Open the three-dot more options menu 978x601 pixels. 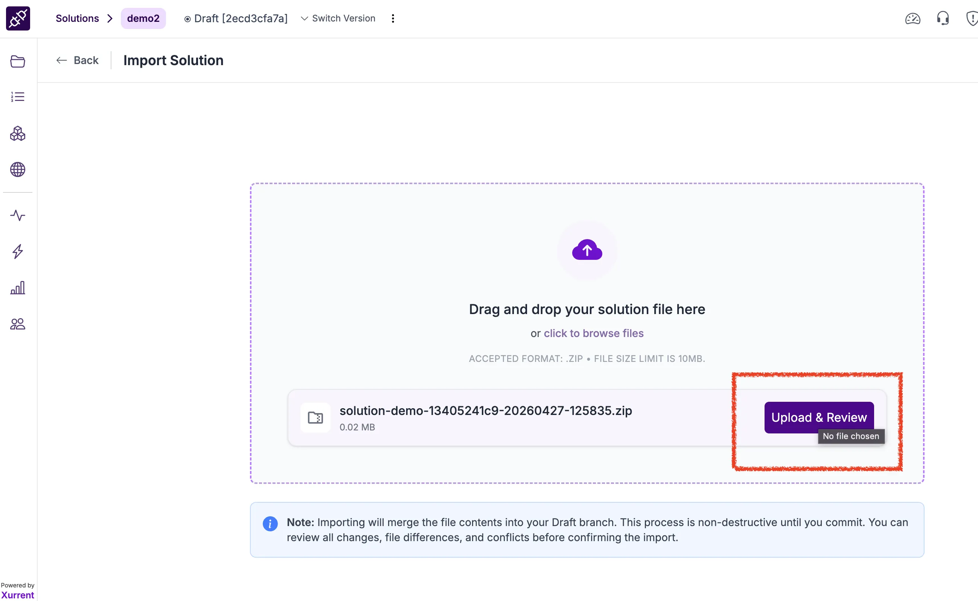pos(393,18)
